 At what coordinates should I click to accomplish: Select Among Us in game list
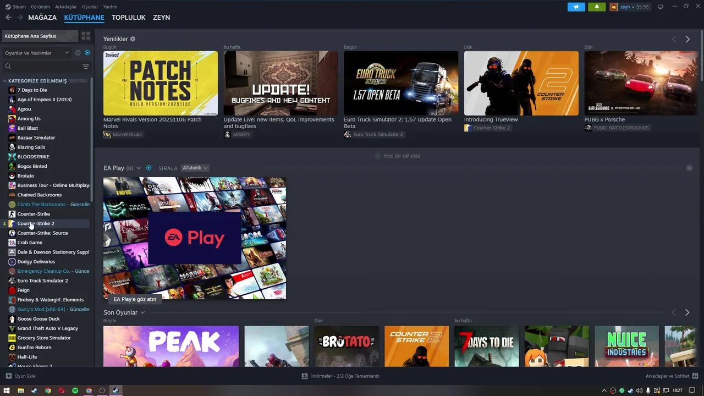pyautogui.click(x=46, y=119)
